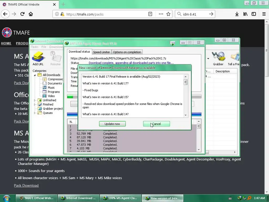Screen dimensions: 269x202
Task: Open the Firefox downloads panel
Action: [237, 14]
